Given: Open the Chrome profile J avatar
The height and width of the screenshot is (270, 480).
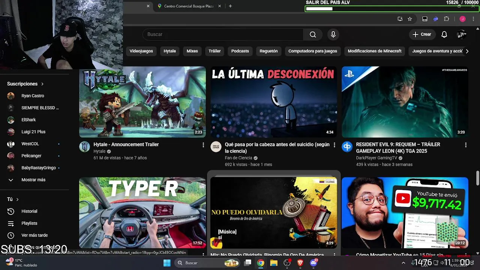Looking at the screenshot, I should point(462,19).
